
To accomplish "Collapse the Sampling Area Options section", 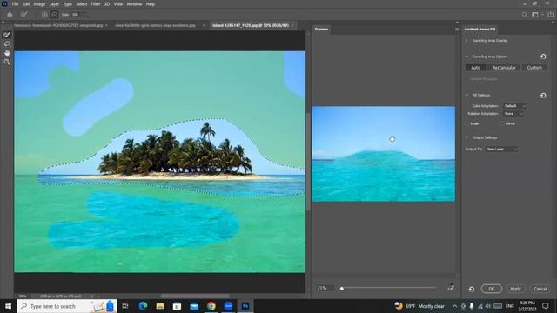I will pos(466,57).
